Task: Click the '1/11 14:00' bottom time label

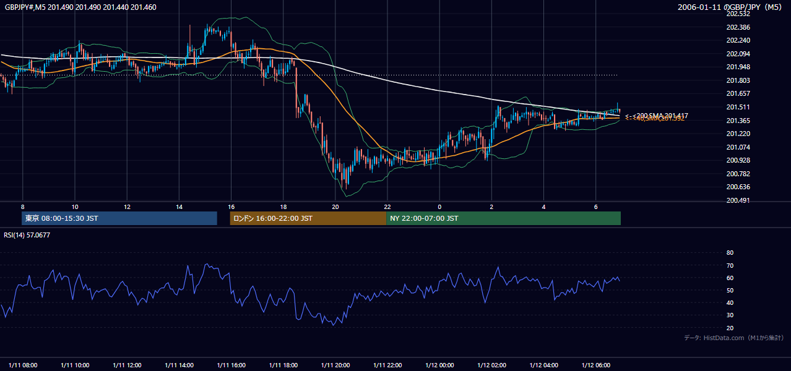Action: (x=179, y=365)
